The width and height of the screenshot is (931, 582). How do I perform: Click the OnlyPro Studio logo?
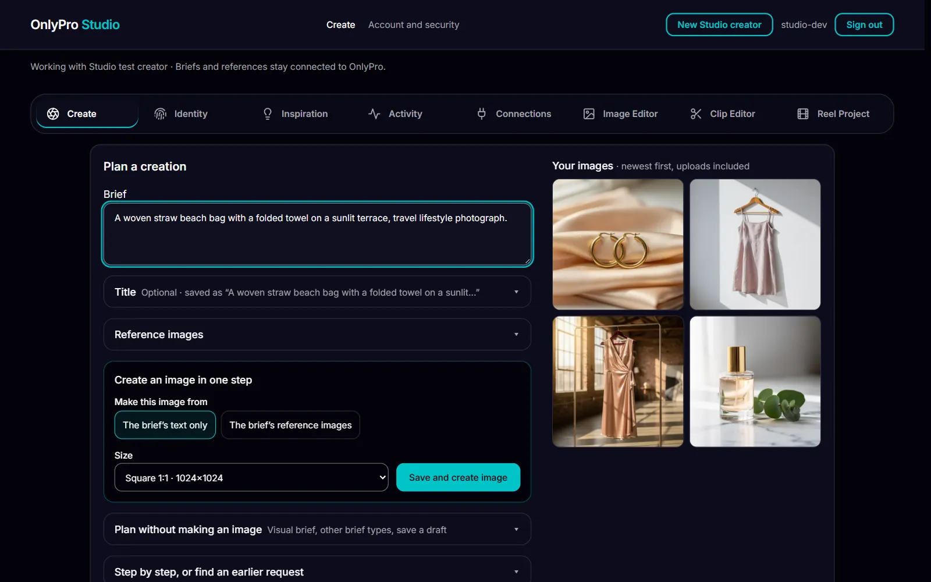pos(75,24)
